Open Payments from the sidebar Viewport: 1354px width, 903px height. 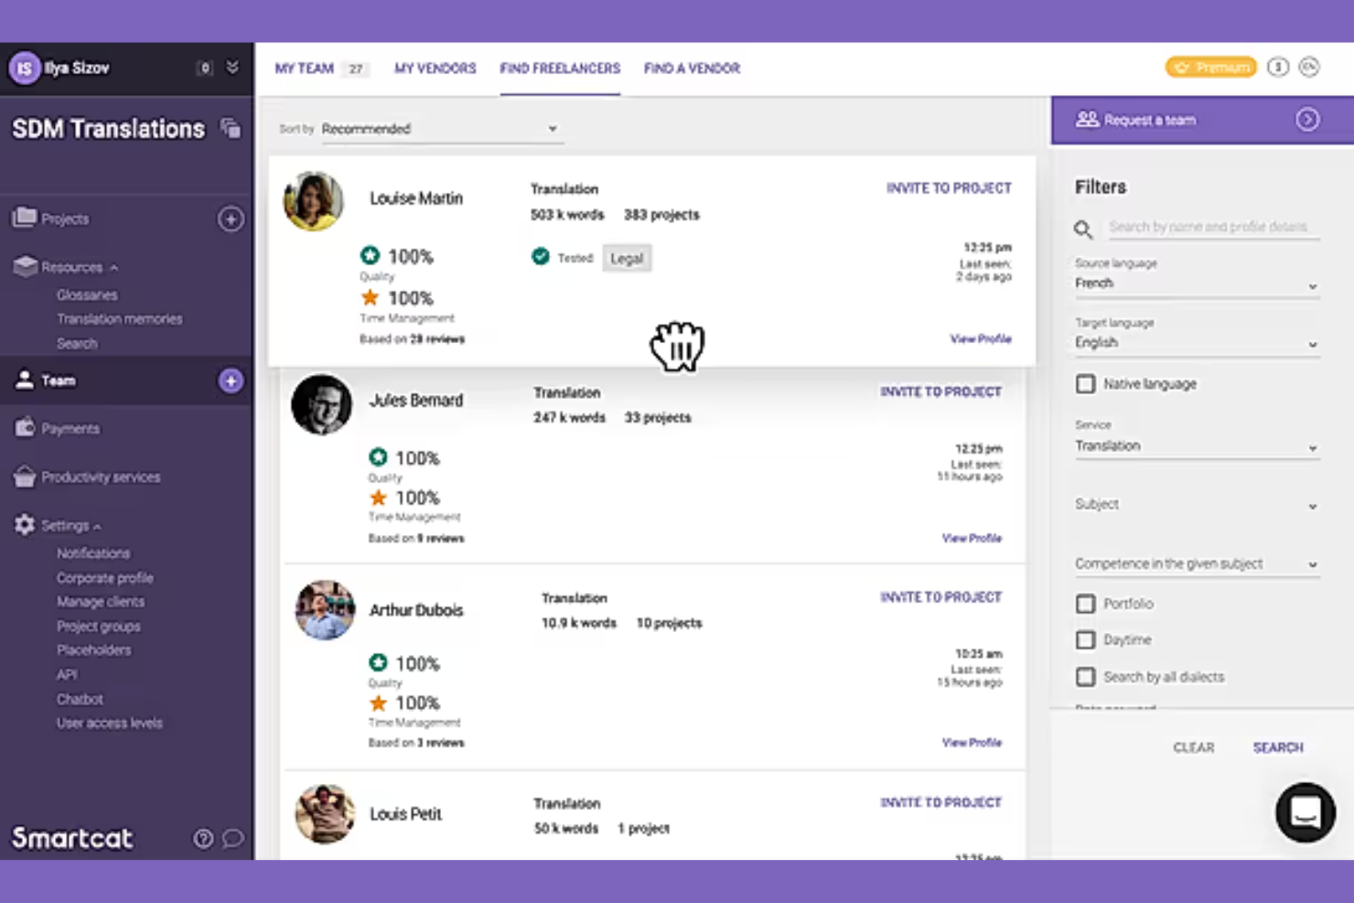point(70,427)
